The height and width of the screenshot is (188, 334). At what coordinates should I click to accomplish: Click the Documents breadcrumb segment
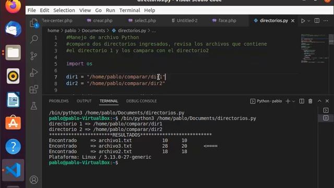click(x=93, y=31)
